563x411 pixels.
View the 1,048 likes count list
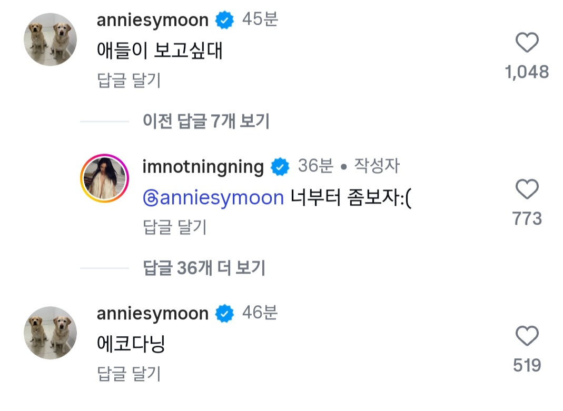pyautogui.click(x=527, y=72)
